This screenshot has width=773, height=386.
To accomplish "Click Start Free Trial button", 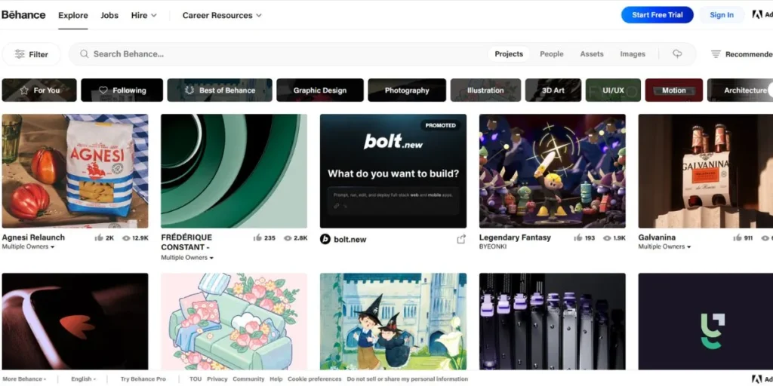I will tap(658, 15).
